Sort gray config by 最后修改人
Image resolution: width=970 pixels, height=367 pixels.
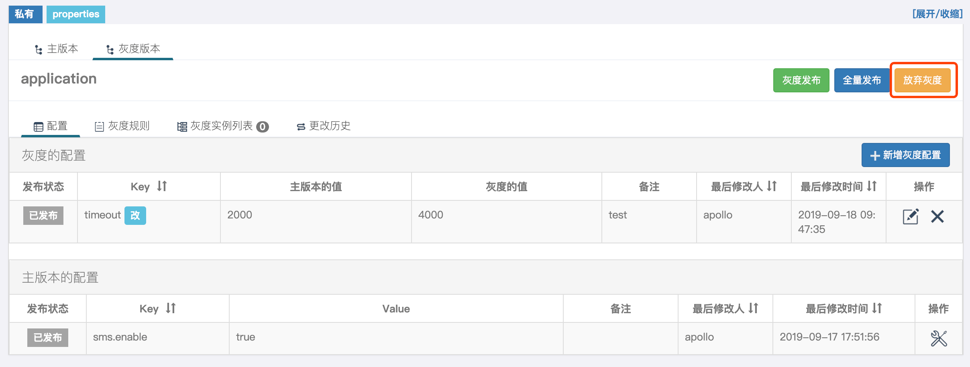[x=772, y=186]
